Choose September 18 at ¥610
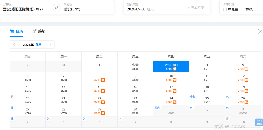The height and width of the screenshot is (130, 263). point(207,89)
